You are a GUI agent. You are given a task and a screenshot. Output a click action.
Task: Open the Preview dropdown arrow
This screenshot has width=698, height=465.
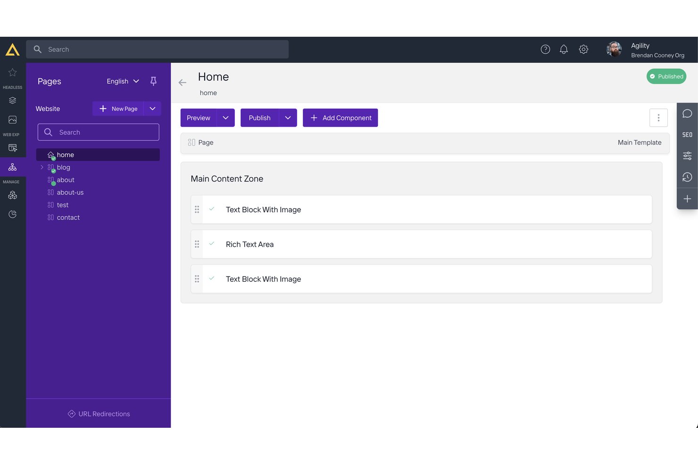(225, 118)
